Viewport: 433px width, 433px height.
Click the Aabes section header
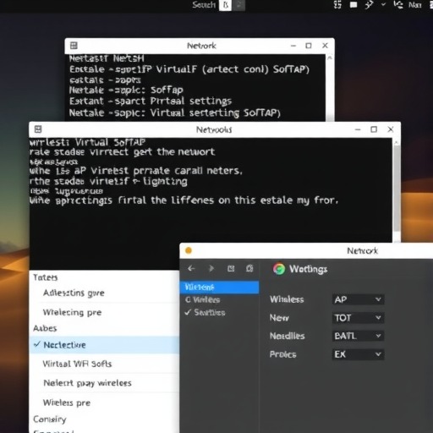(x=45, y=328)
